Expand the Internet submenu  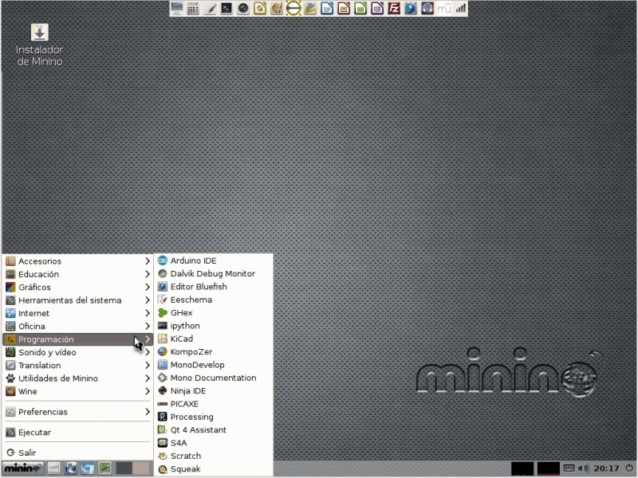click(77, 313)
